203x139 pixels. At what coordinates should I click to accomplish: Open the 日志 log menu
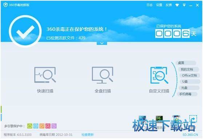click(x=150, y=5)
